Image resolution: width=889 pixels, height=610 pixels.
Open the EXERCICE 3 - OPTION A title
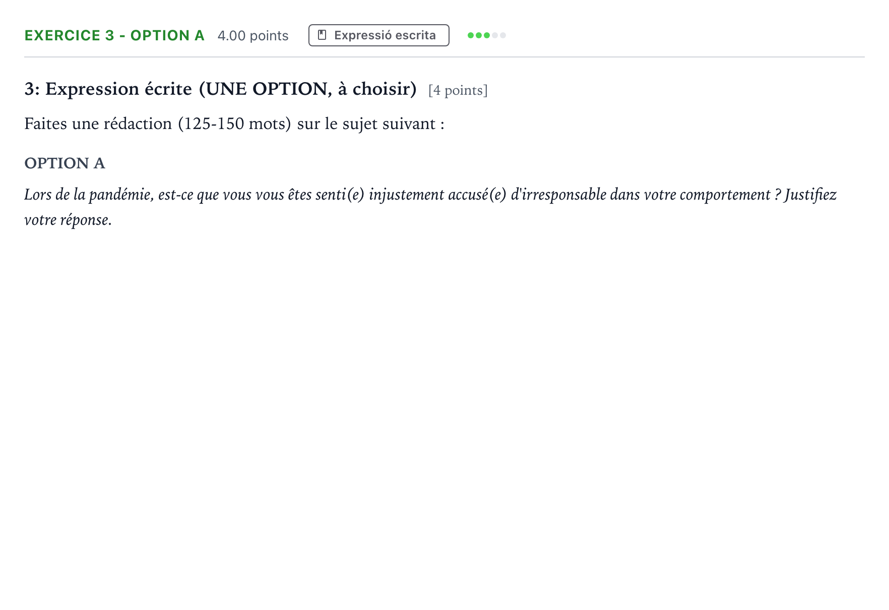[x=114, y=35]
